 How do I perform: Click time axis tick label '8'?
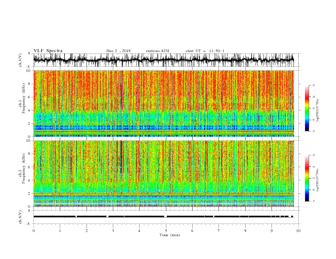245,231
